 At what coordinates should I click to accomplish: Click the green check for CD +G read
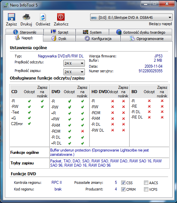tap(29, 118)
